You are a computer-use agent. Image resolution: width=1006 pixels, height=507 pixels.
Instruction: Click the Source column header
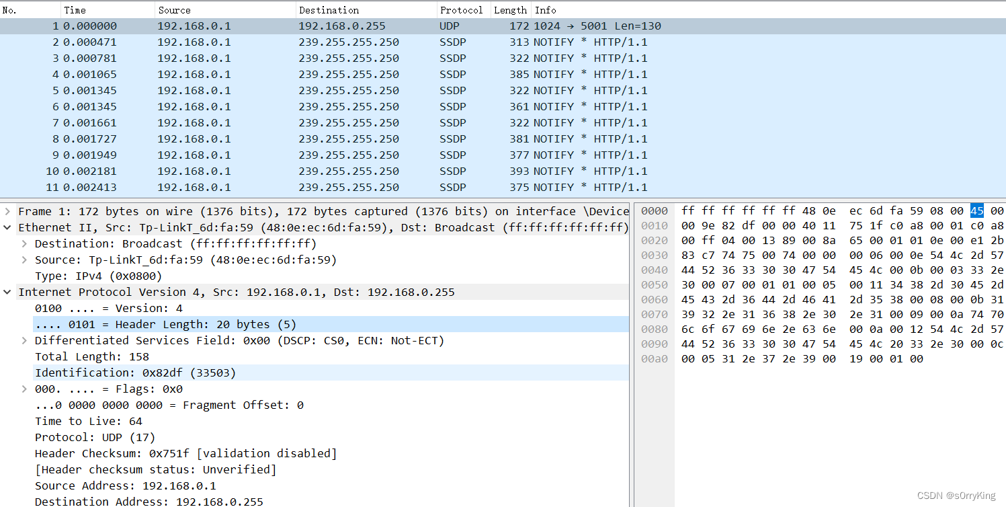(x=225, y=10)
